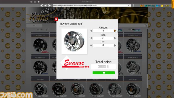Select the Rim Chapmen thumbnail
This screenshot has width=174, height=98.
coord(133,90)
